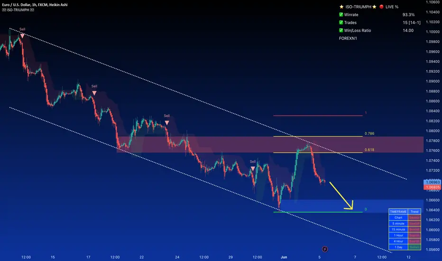Click the star before ISO-TRIUMPH in the stats panel

point(341,7)
